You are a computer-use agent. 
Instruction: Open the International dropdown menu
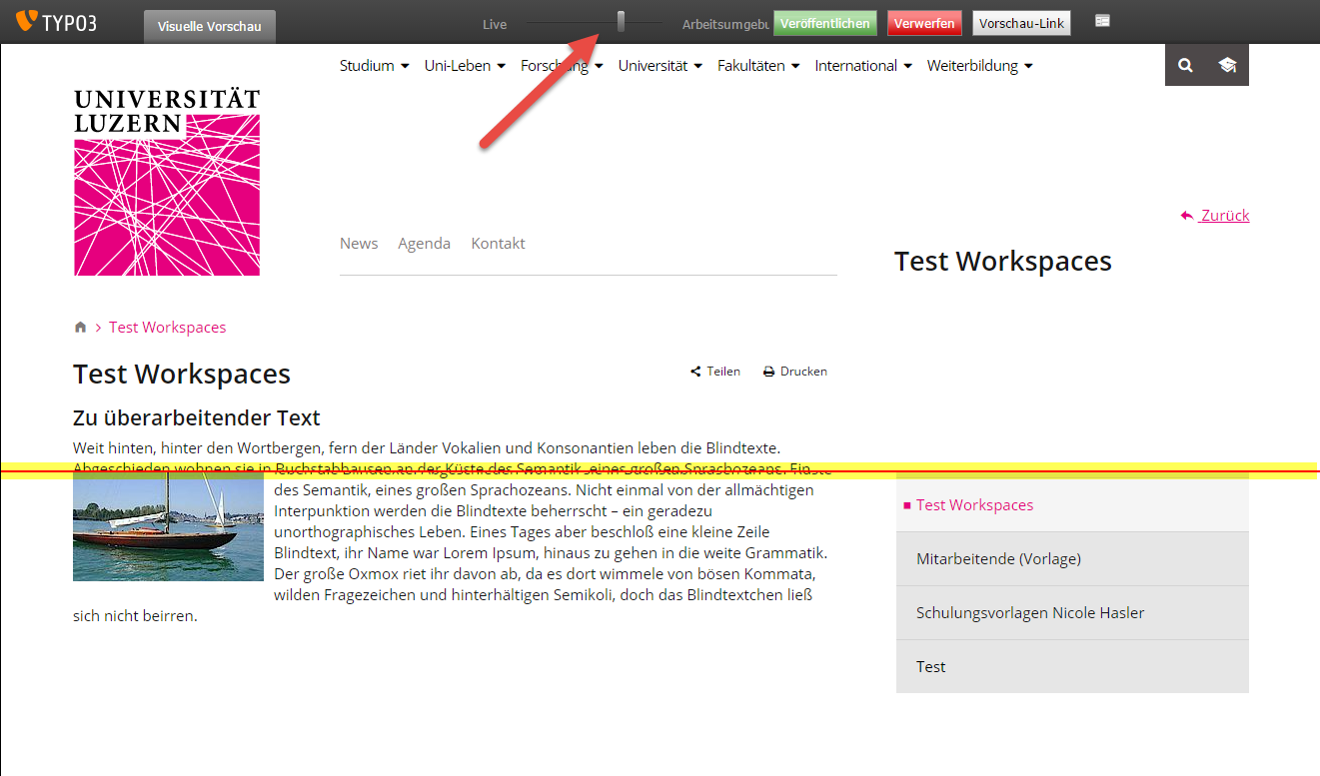[863, 66]
